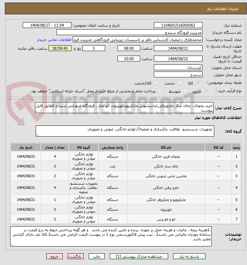Click the ردیف column header
247x265 pixels.
pos(236,147)
